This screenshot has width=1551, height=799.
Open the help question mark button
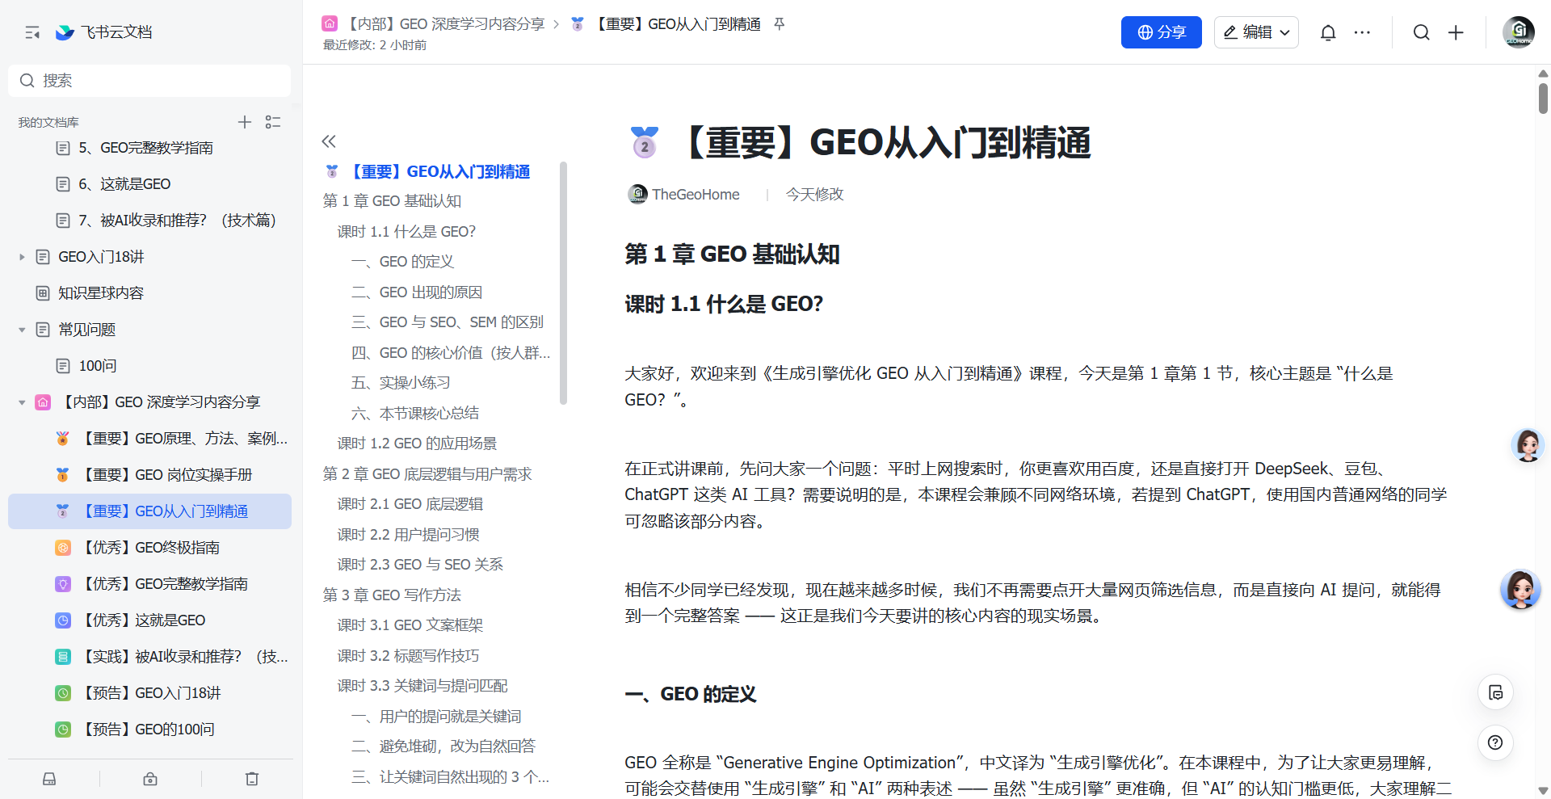[1495, 742]
